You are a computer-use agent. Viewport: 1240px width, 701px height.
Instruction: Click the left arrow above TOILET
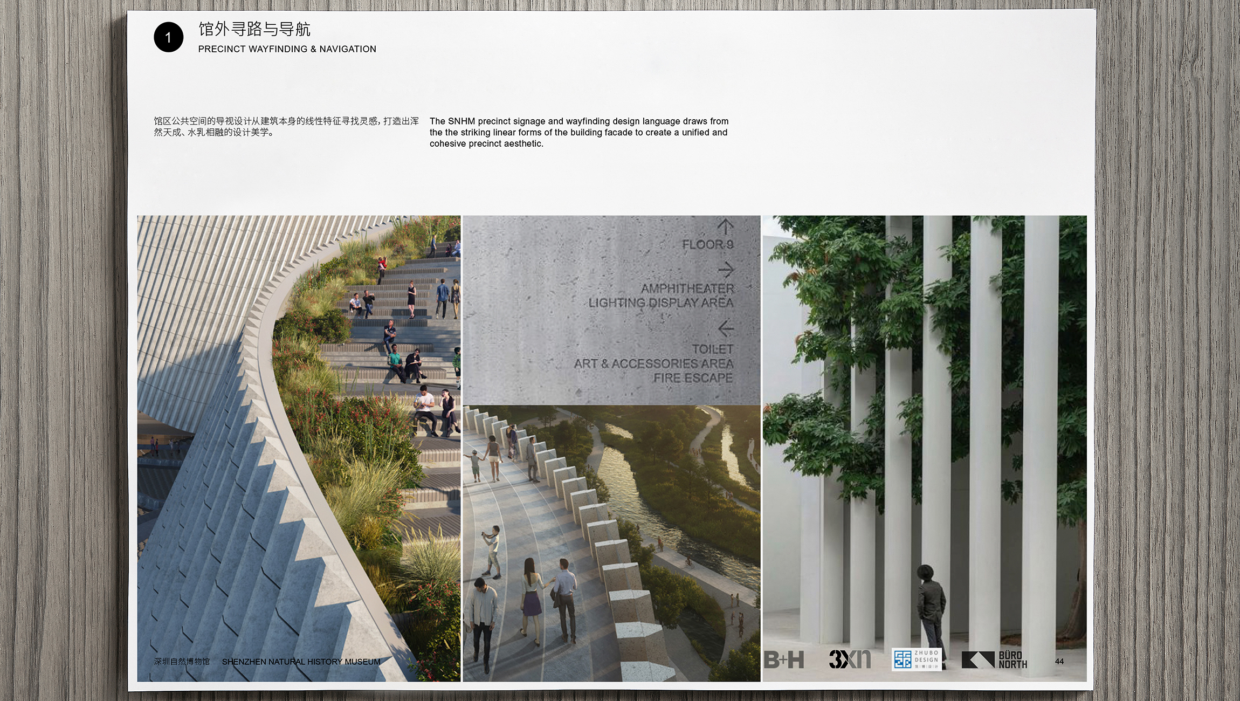(x=726, y=328)
